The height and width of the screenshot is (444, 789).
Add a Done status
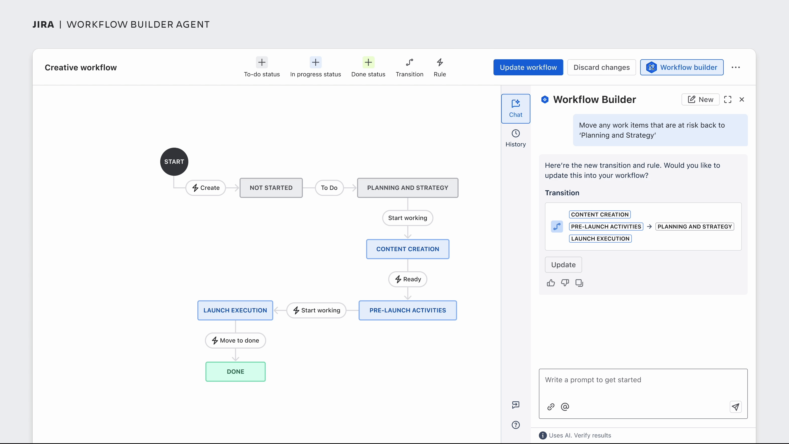click(368, 67)
